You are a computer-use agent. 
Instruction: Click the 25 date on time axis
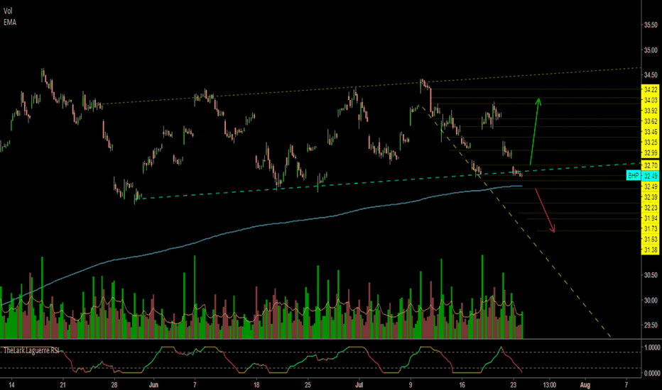pyautogui.click(x=308, y=384)
